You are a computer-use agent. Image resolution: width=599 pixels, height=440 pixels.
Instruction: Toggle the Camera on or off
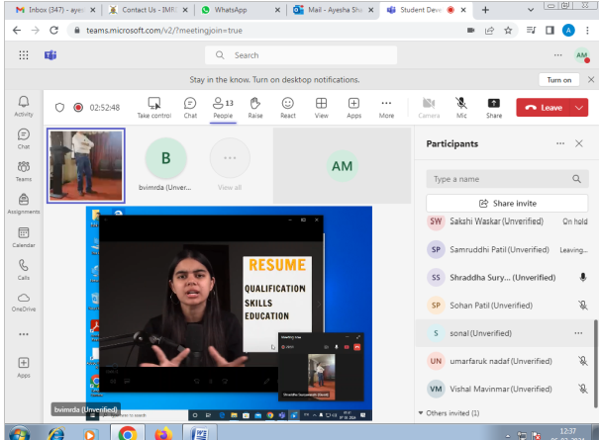tap(429, 107)
